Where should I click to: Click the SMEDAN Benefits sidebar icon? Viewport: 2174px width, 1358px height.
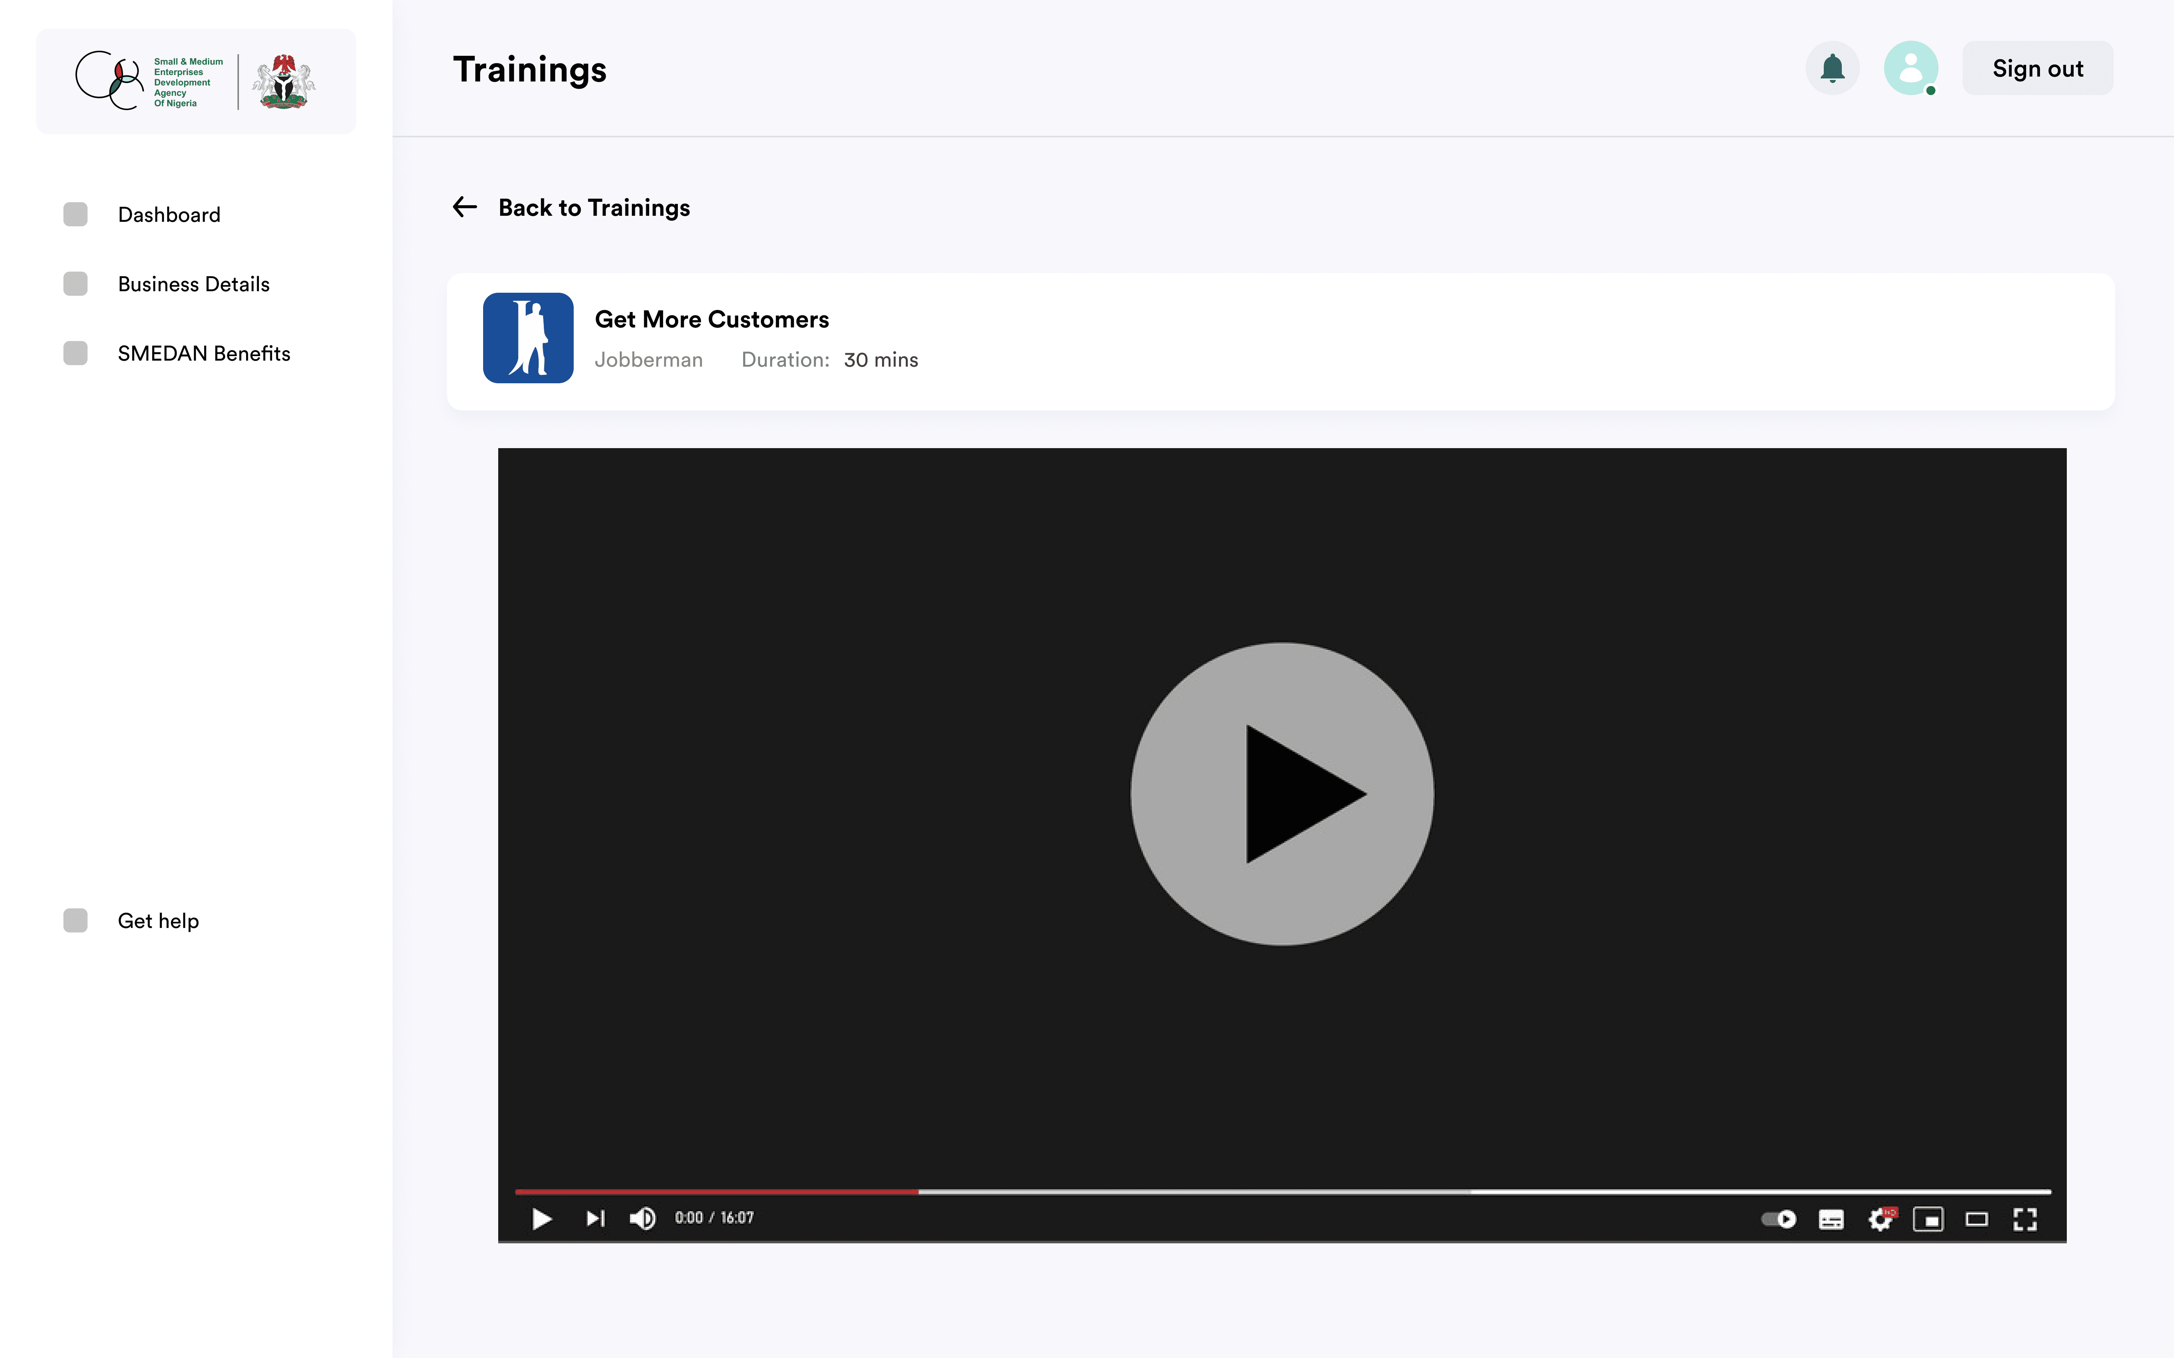tap(75, 353)
